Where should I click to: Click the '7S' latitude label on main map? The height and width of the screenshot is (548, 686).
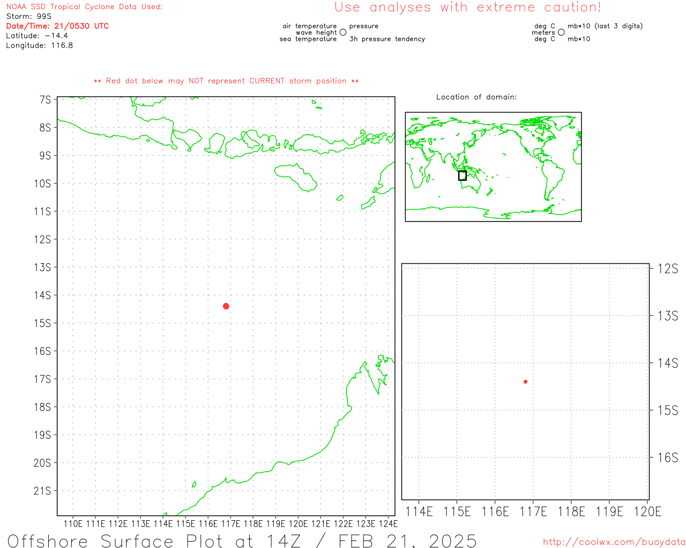46,100
